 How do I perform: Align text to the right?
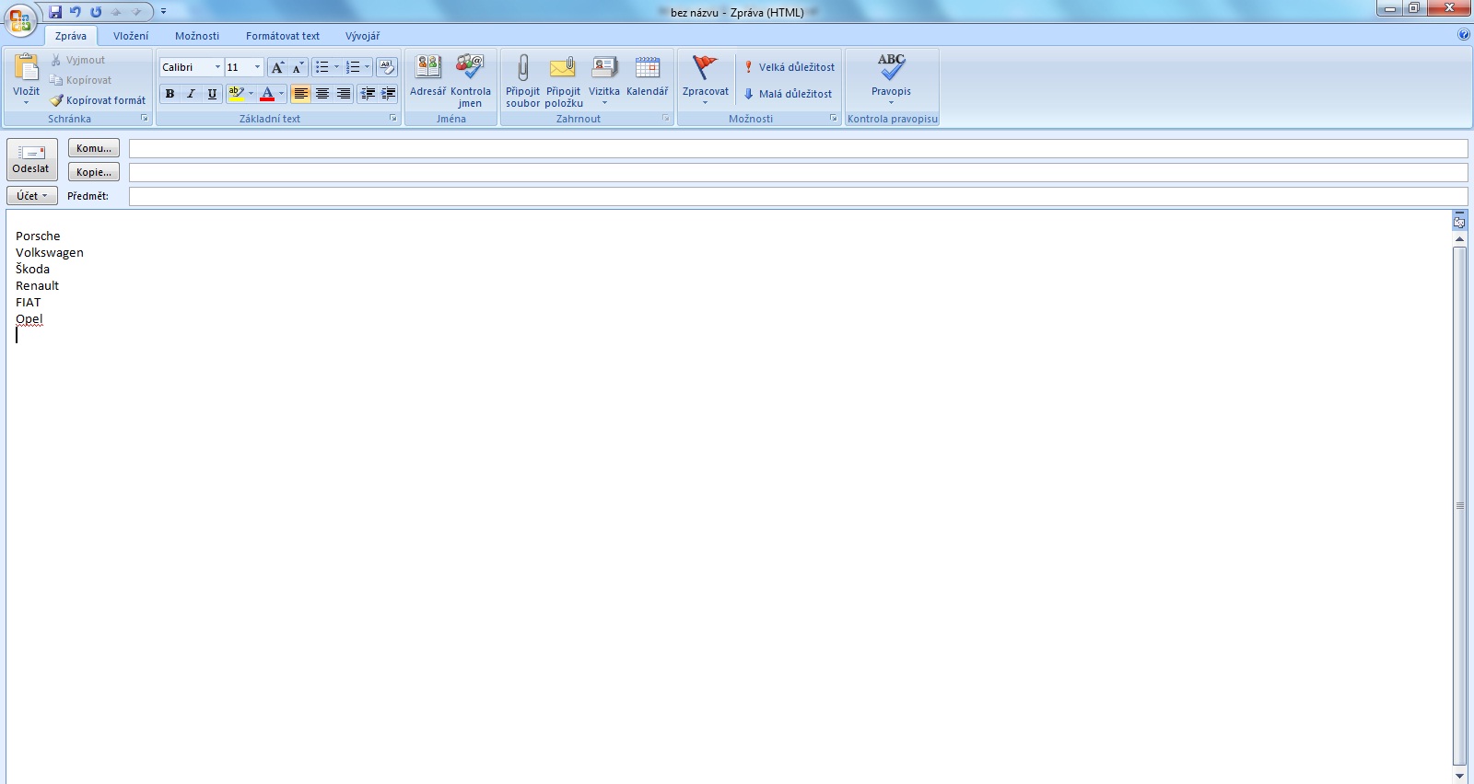[x=343, y=94]
